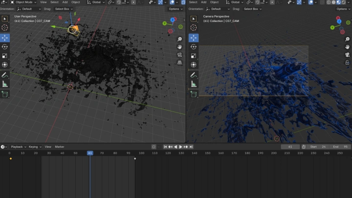Viewport: 352px width, 198px height.
Task: Select Transform tool in camera viewport
Action: click(x=194, y=65)
